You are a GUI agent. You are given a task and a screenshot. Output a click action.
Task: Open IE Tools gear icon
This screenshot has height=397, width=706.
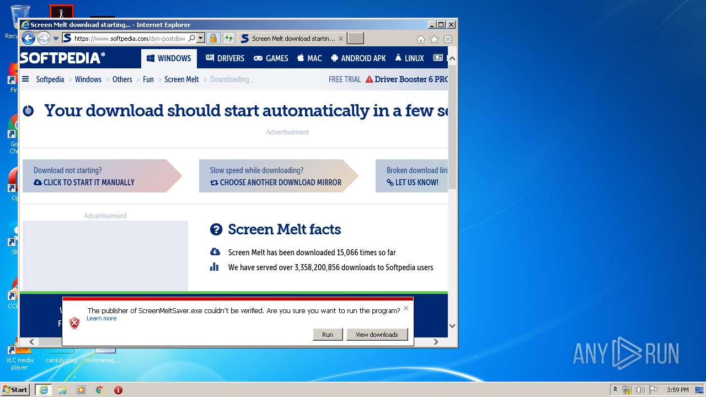tap(448, 39)
